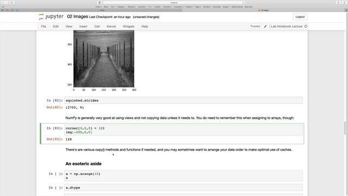Rename notebook by clicking '02 Images' title
Image resolution: width=348 pixels, height=196 pixels.
[x=77, y=17]
